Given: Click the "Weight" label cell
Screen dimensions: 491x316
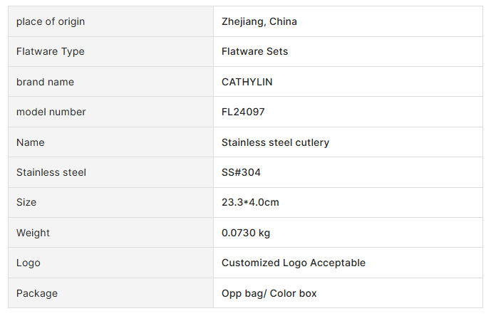Looking at the screenshot, I should [x=33, y=233].
